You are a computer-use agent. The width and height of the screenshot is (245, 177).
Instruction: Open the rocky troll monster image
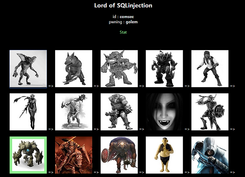coord(119,112)
